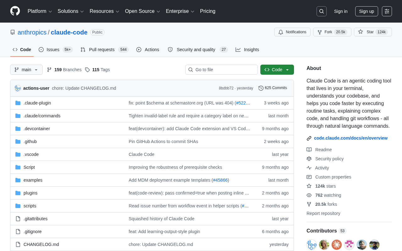
Task: Open the .devcontainer folder
Action: 37,129
